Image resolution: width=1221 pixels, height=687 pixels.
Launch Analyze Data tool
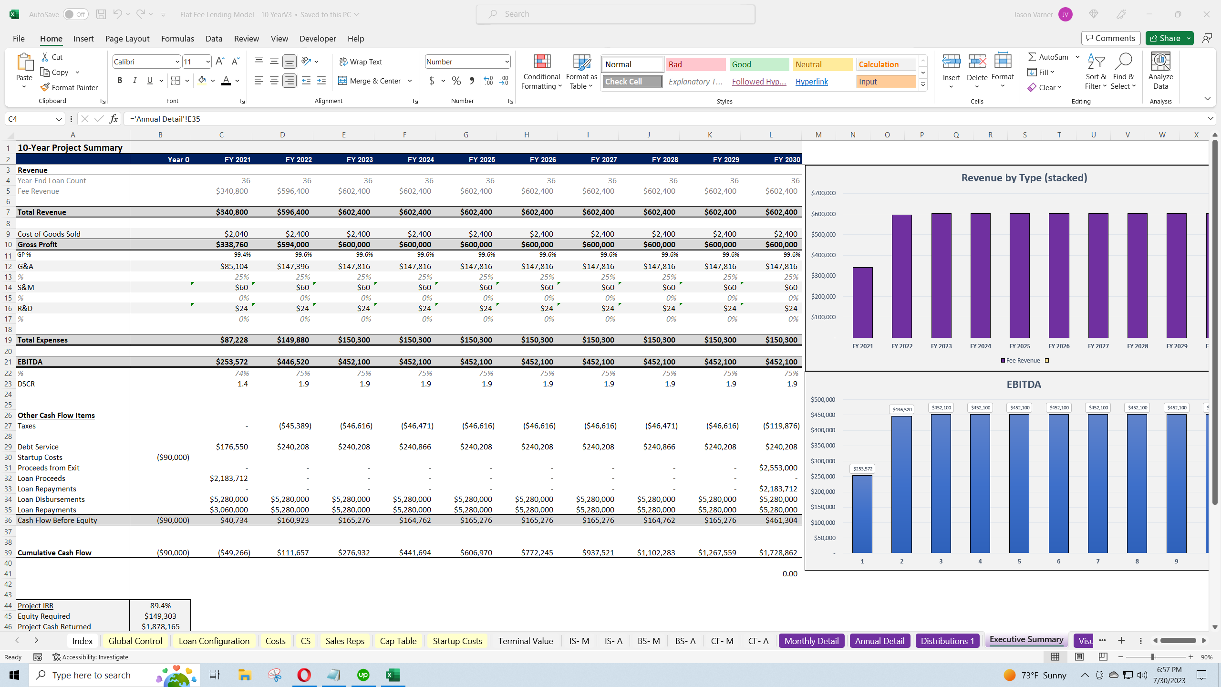(1160, 72)
